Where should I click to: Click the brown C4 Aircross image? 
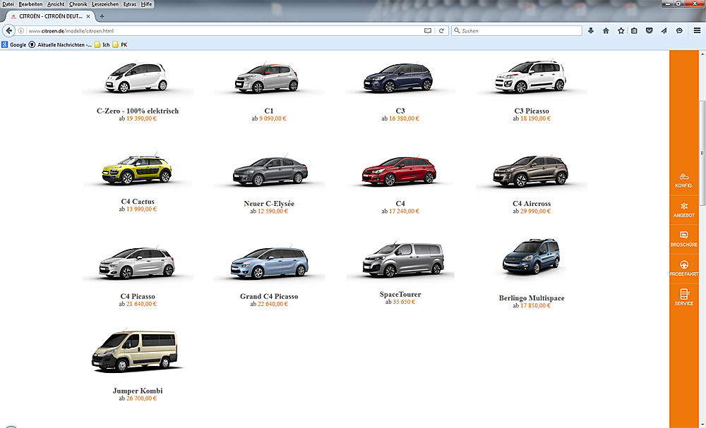click(532, 171)
